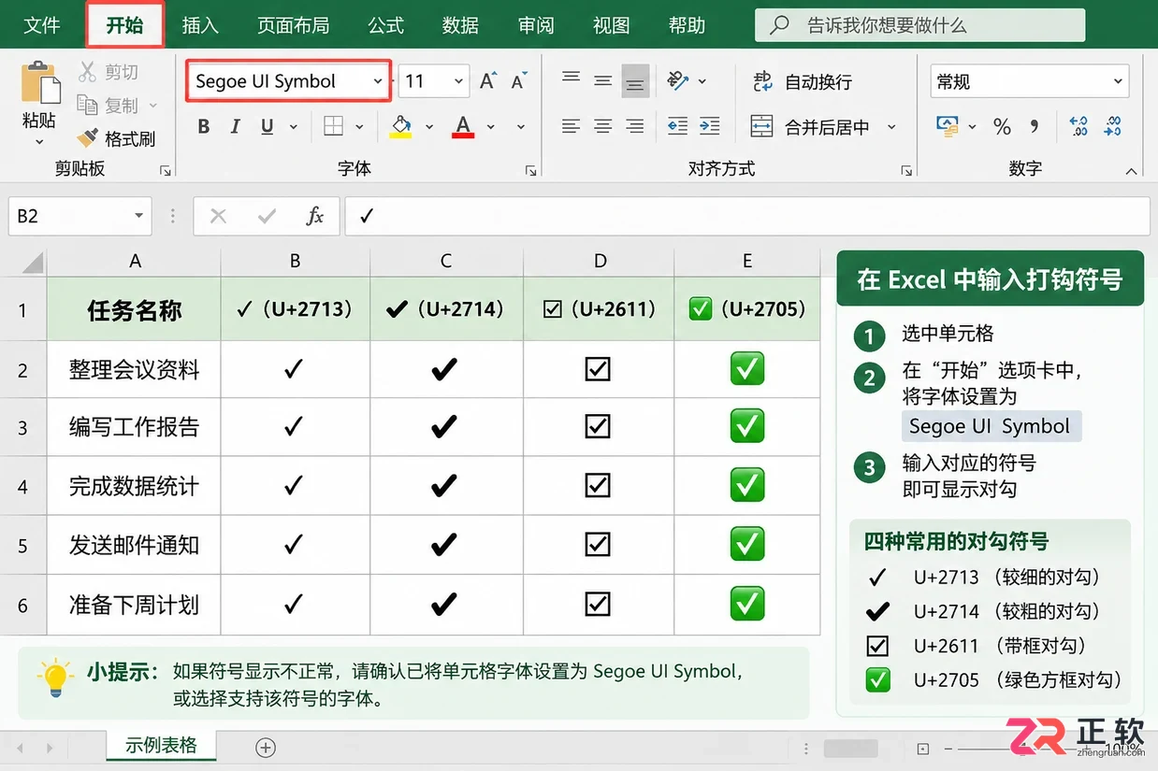Click the Copy (复制) icon

(88, 105)
